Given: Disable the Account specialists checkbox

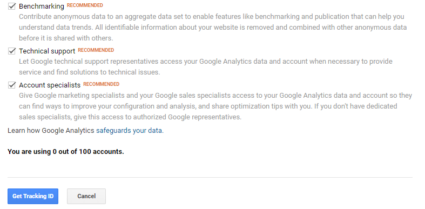Looking at the screenshot, I should 12,85.
